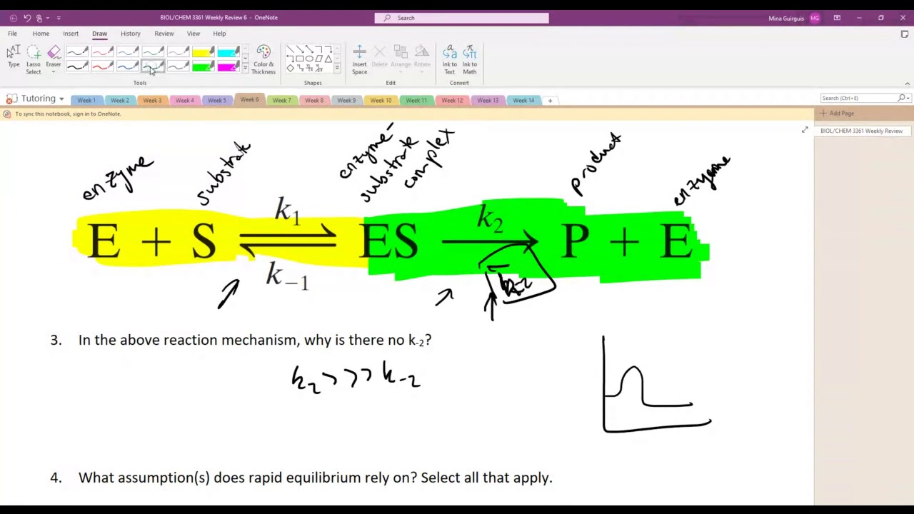Viewport: 914px width, 514px height.
Task: Choose the Eraser tool
Action: point(54,56)
